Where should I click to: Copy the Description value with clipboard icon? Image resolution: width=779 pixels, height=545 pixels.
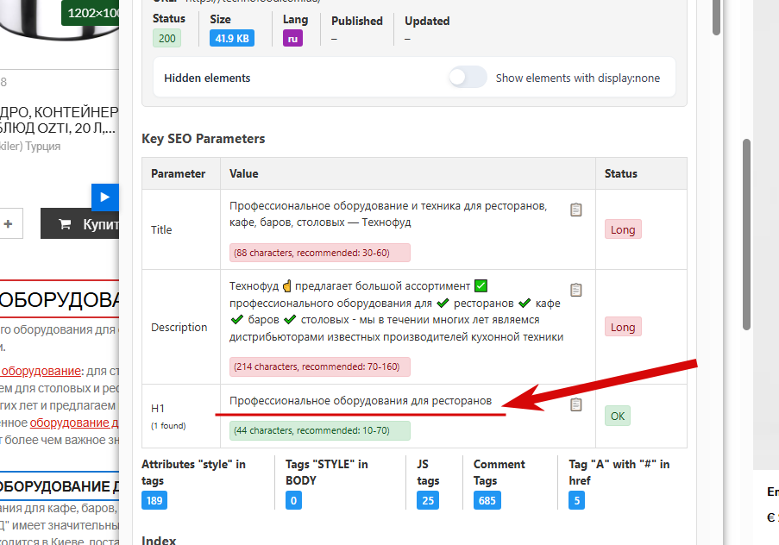[x=576, y=290]
